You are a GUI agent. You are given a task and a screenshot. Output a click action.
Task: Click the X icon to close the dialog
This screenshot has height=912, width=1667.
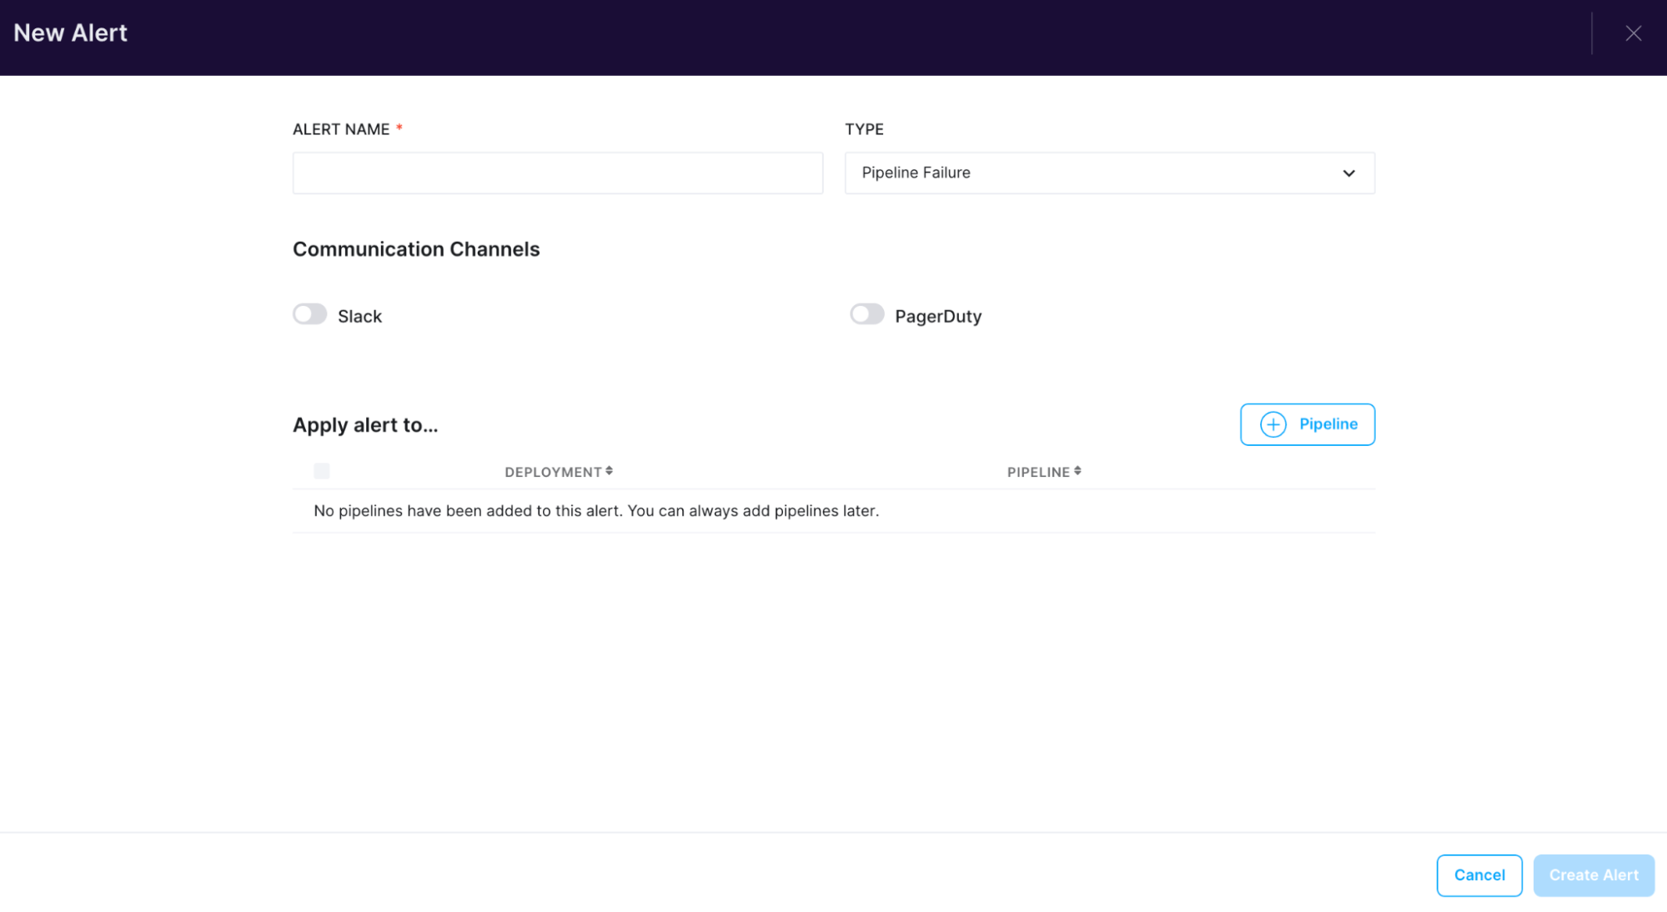click(x=1633, y=33)
